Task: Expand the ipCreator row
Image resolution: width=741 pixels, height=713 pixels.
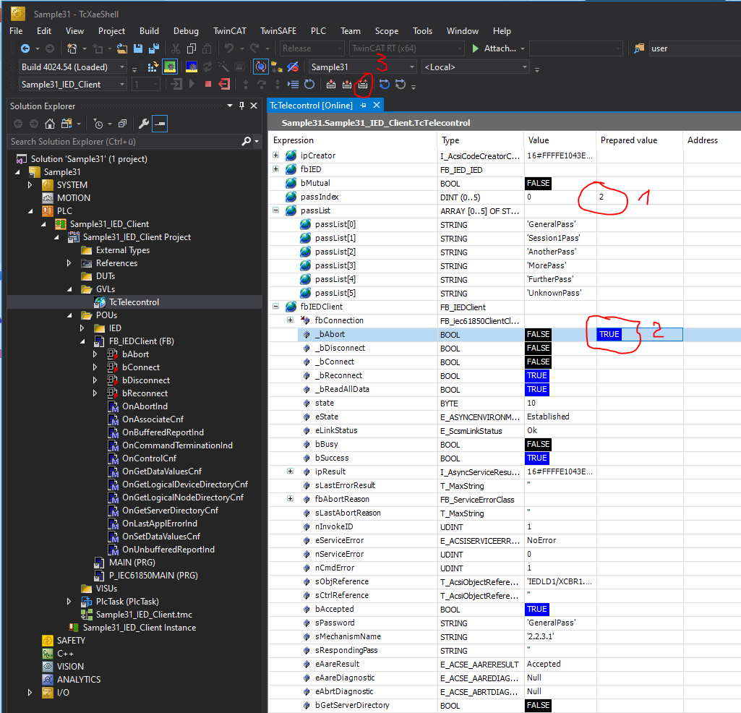Action: click(276, 155)
